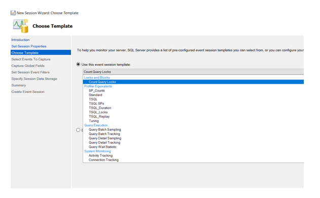Open Set Session Event Filters step
The width and height of the screenshot is (320, 198).
pyautogui.click(x=30, y=72)
